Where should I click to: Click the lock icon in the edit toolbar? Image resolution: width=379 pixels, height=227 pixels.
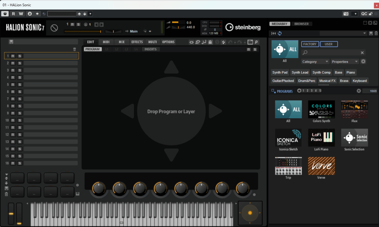[x=210, y=42]
